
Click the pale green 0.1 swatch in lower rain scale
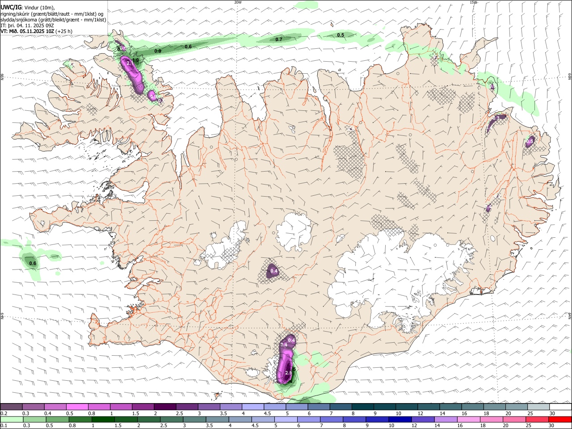pos(12,419)
